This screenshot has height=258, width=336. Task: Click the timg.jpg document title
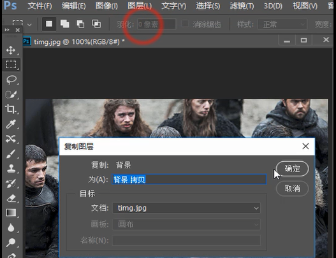[x=79, y=41]
